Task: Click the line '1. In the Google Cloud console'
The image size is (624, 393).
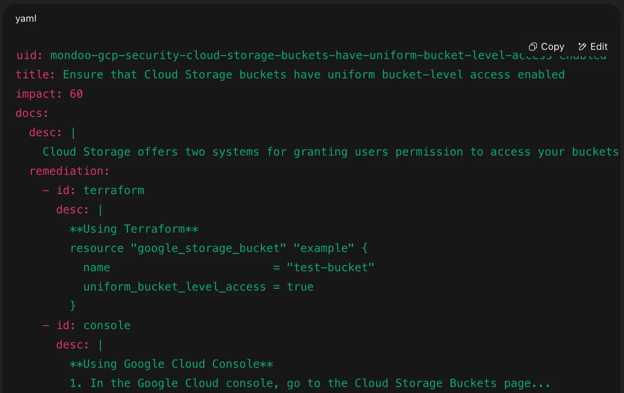Action: coord(310,383)
